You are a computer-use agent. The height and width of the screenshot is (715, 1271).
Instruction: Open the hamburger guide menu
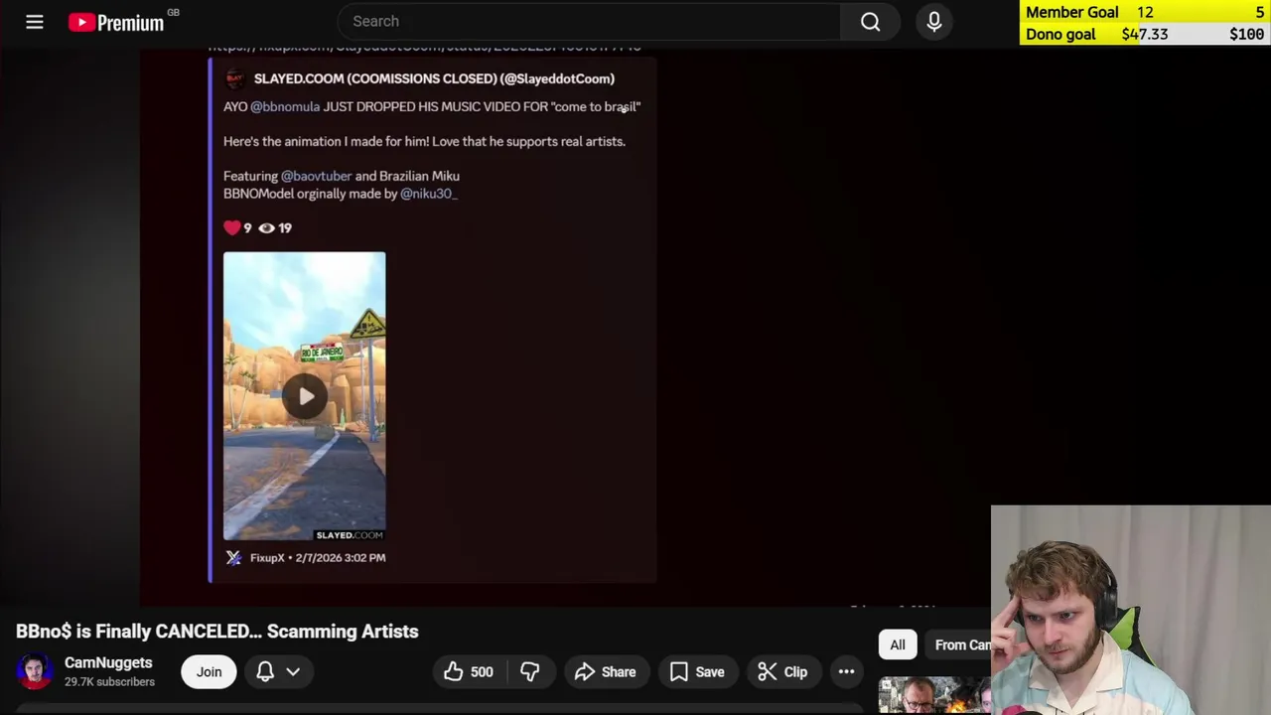pos(35,22)
